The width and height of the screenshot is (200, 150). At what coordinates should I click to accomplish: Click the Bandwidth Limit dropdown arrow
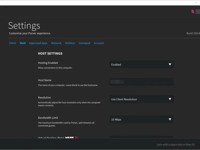(x=170, y=119)
